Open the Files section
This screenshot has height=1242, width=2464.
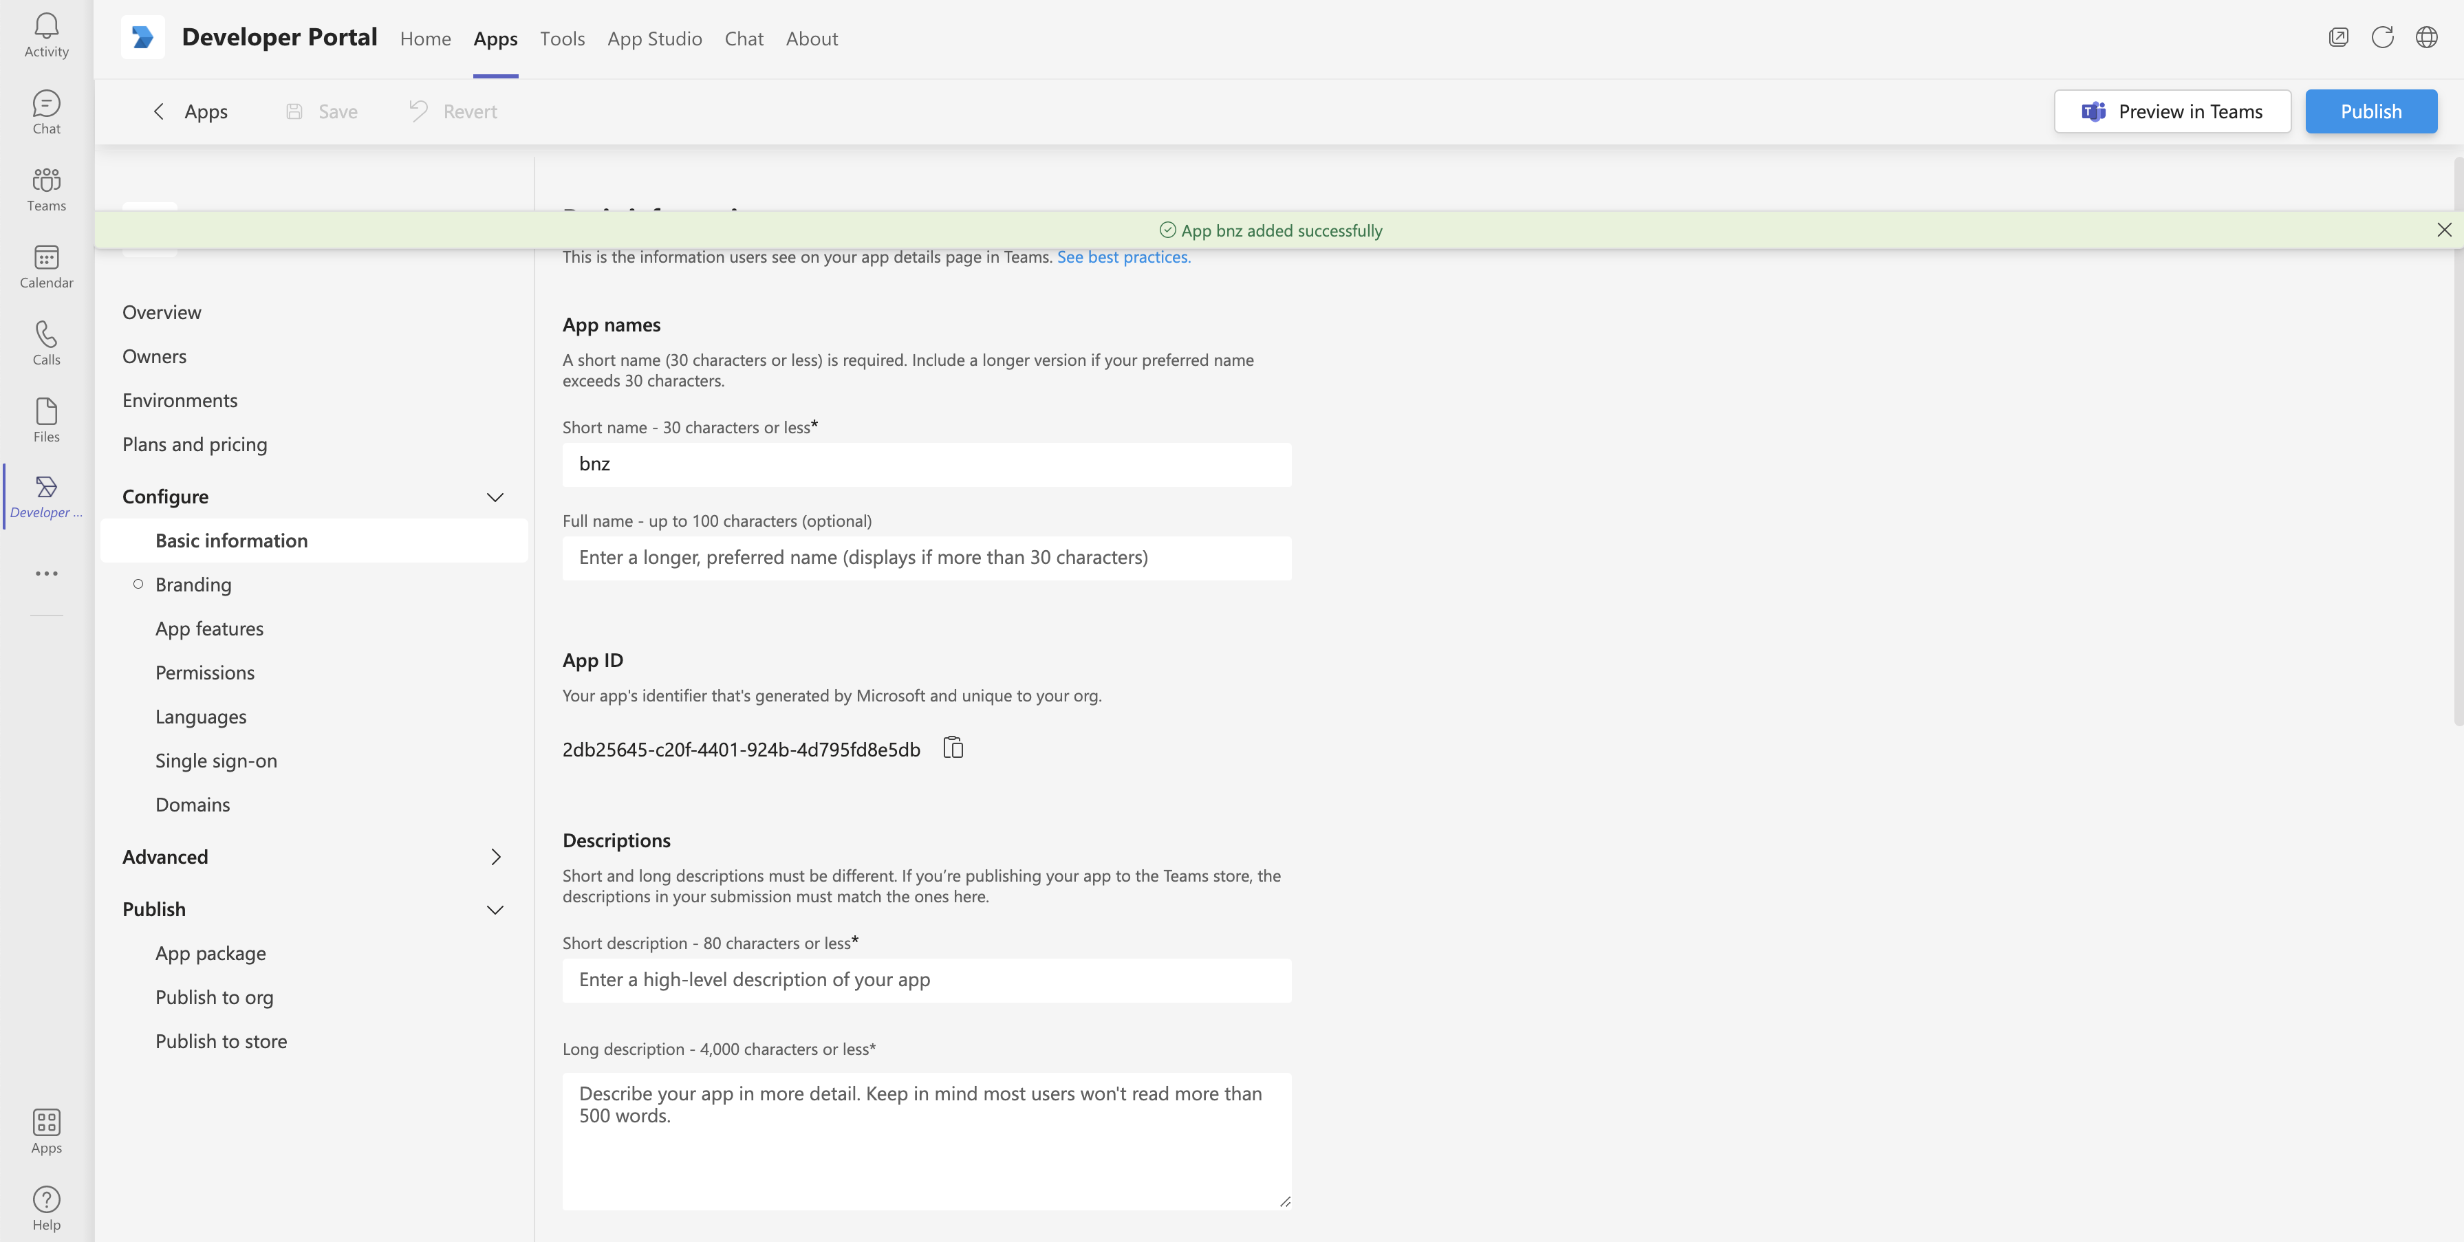pos(46,418)
